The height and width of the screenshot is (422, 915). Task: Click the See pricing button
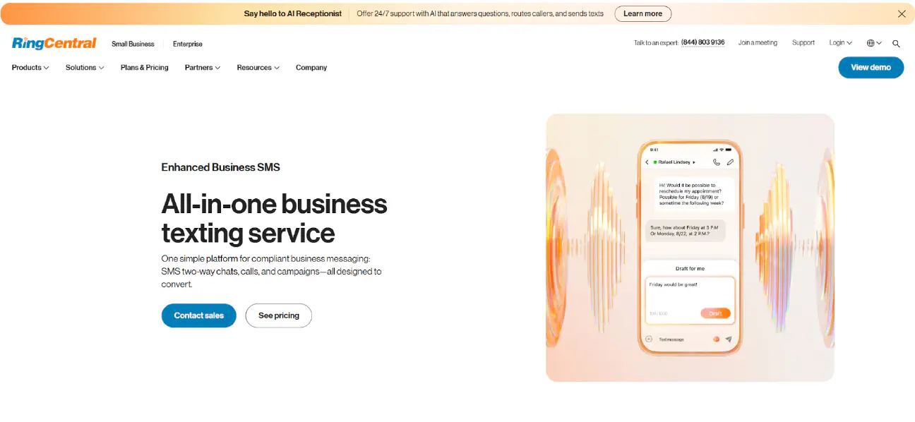tap(278, 315)
